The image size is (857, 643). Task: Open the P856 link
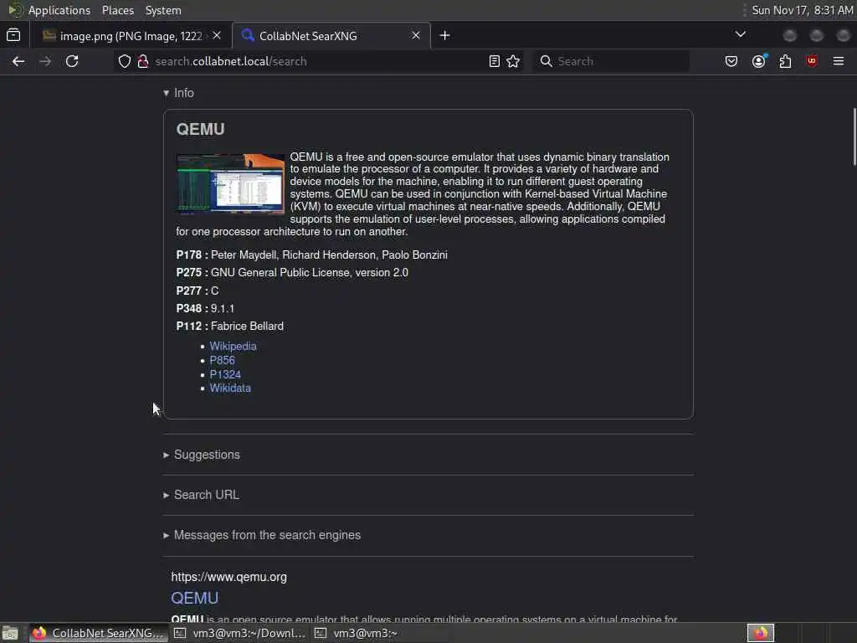(222, 360)
